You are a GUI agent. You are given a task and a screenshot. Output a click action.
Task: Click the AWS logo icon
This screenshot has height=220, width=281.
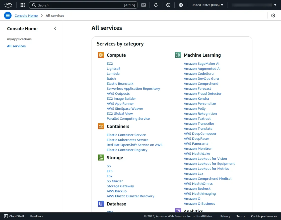(x=8, y=5)
